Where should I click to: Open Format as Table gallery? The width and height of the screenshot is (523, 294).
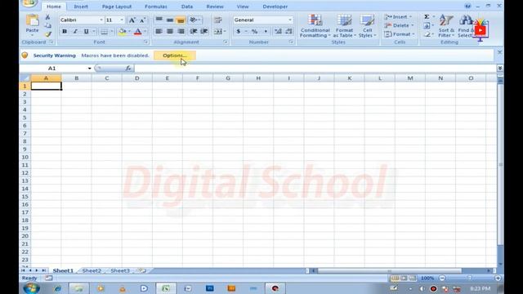pos(344,26)
